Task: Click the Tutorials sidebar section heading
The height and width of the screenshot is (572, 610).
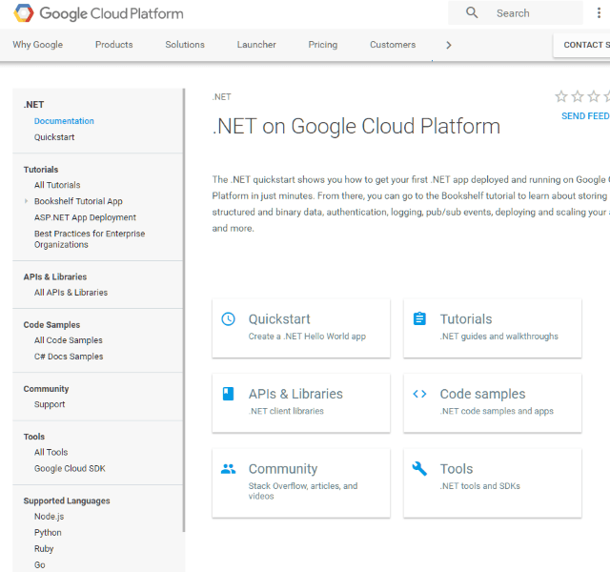Action: click(41, 170)
